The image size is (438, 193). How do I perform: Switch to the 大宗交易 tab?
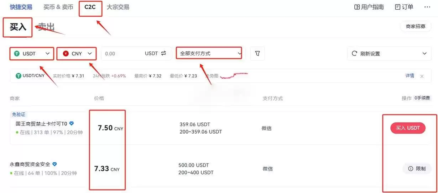point(118,7)
